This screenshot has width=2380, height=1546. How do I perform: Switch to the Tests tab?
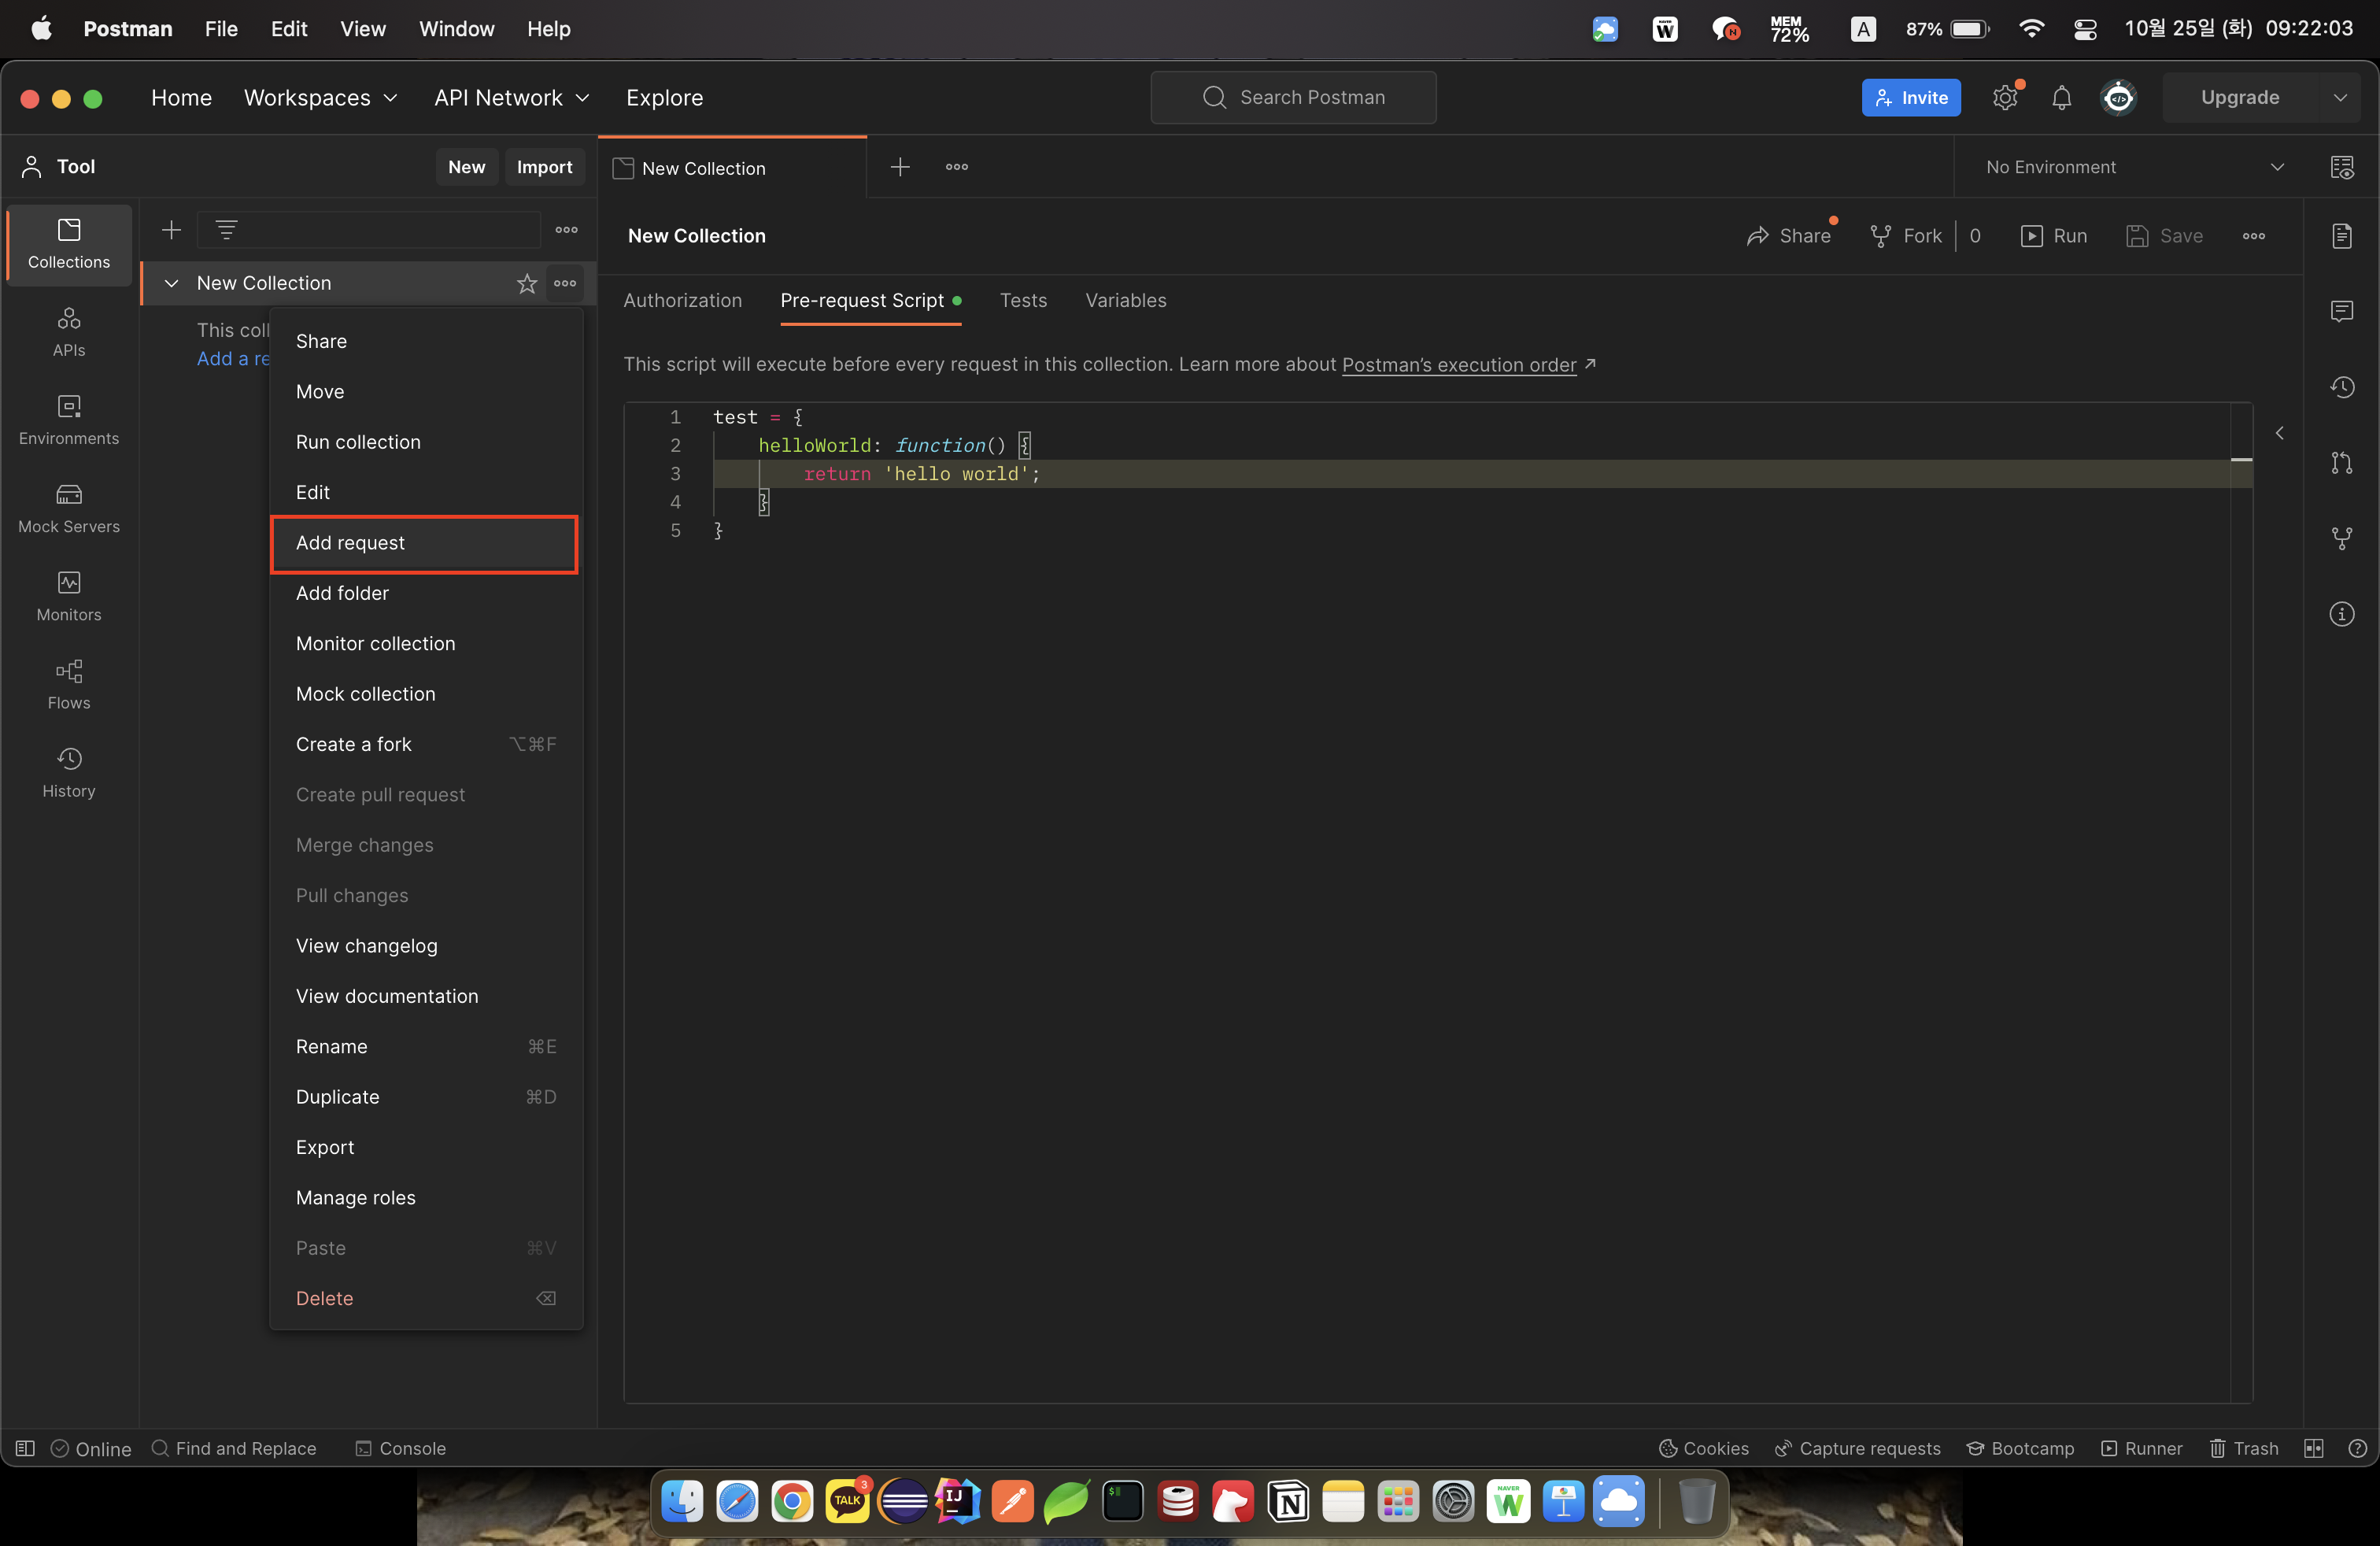[1023, 300]
